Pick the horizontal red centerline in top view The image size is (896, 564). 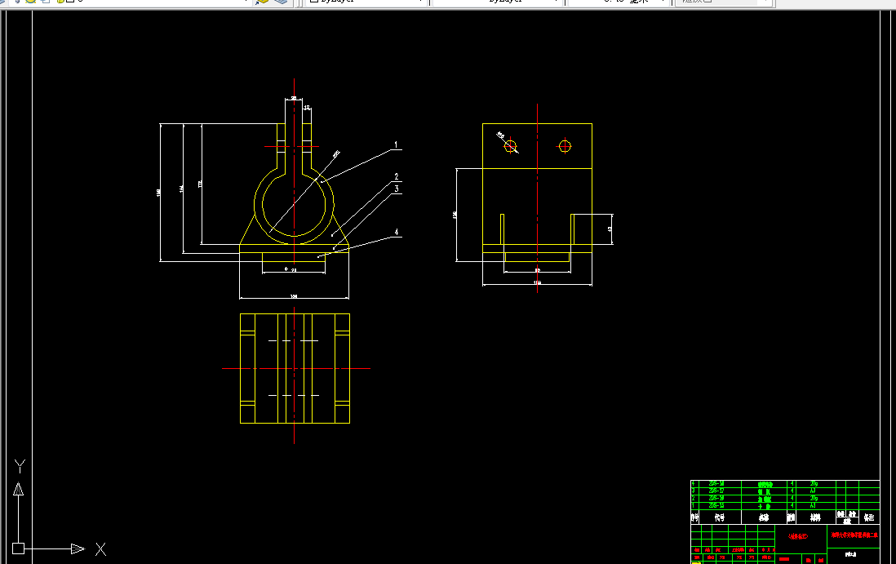point(296,369)
